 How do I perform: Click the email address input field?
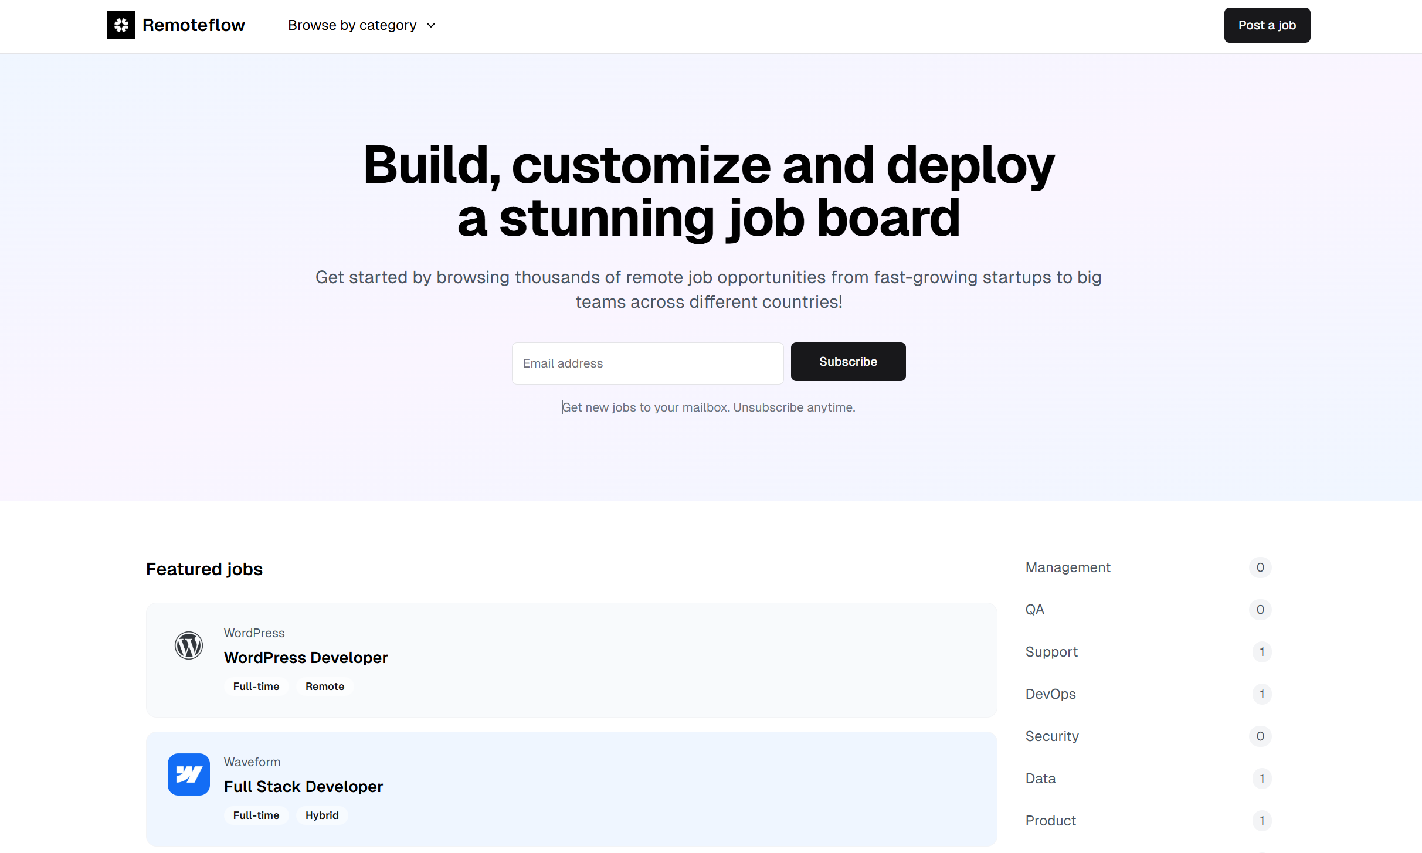pos(647,362)
